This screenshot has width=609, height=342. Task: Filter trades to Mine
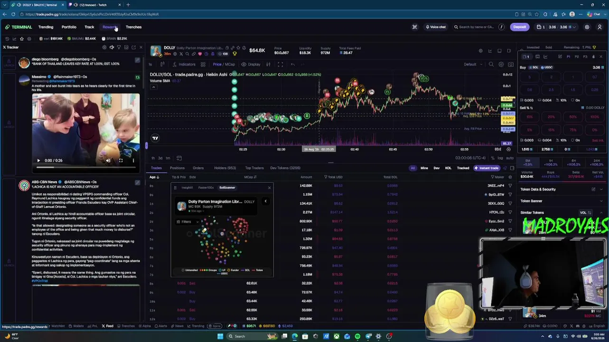[x=424, y=168]
